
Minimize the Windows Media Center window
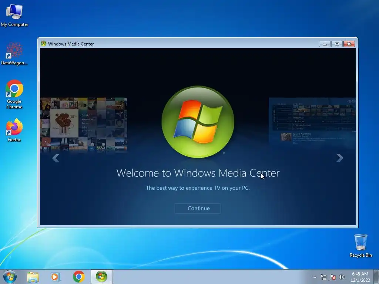coord(325,44)
